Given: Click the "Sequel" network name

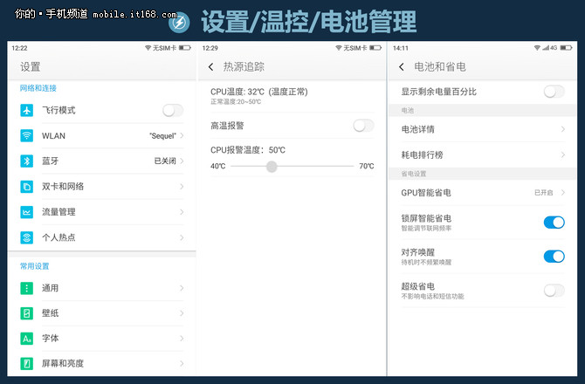Looking at the screenshot, I should coord(162,136).
